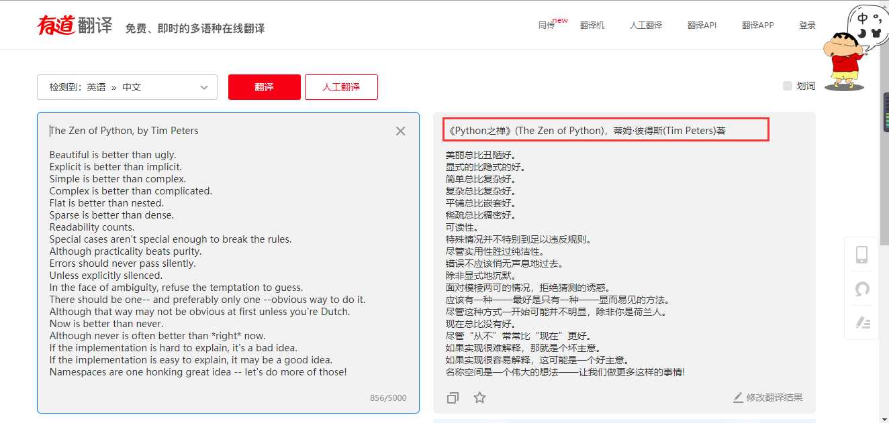Click the 856/5000 character counter
The width and height of the screenshot is (889, 423).
388,398
